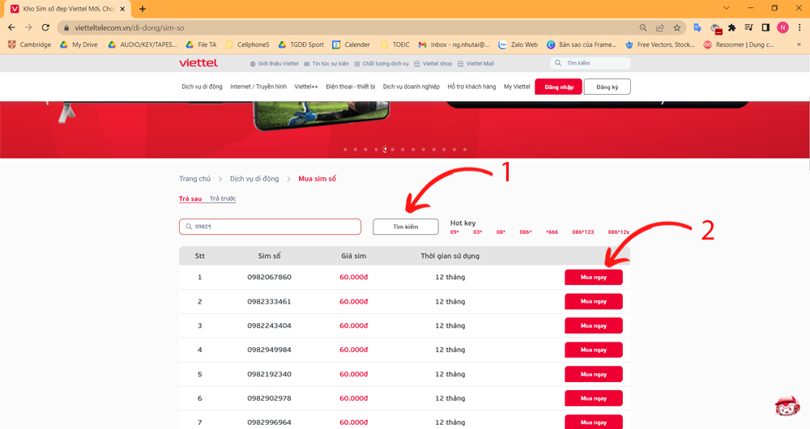Bookmark this page with the star icon
810x429 pixels.
[677, 27]
